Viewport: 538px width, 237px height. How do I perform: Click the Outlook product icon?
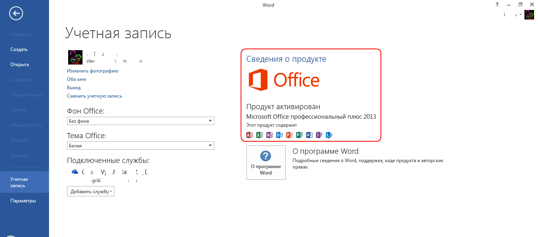pos(279,135)
